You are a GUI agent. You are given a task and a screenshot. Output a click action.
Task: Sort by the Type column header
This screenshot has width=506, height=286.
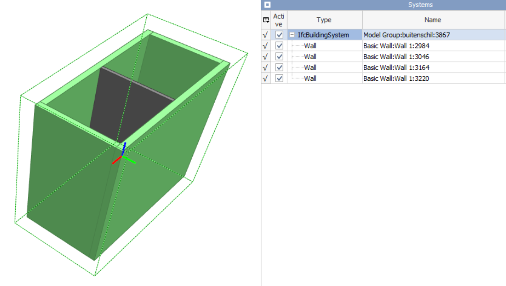pos(325,20)
